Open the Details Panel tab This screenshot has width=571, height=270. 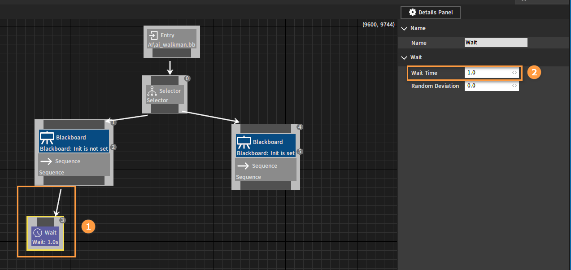pos(431,13)
